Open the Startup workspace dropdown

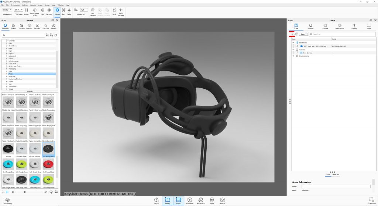[7, 10]
